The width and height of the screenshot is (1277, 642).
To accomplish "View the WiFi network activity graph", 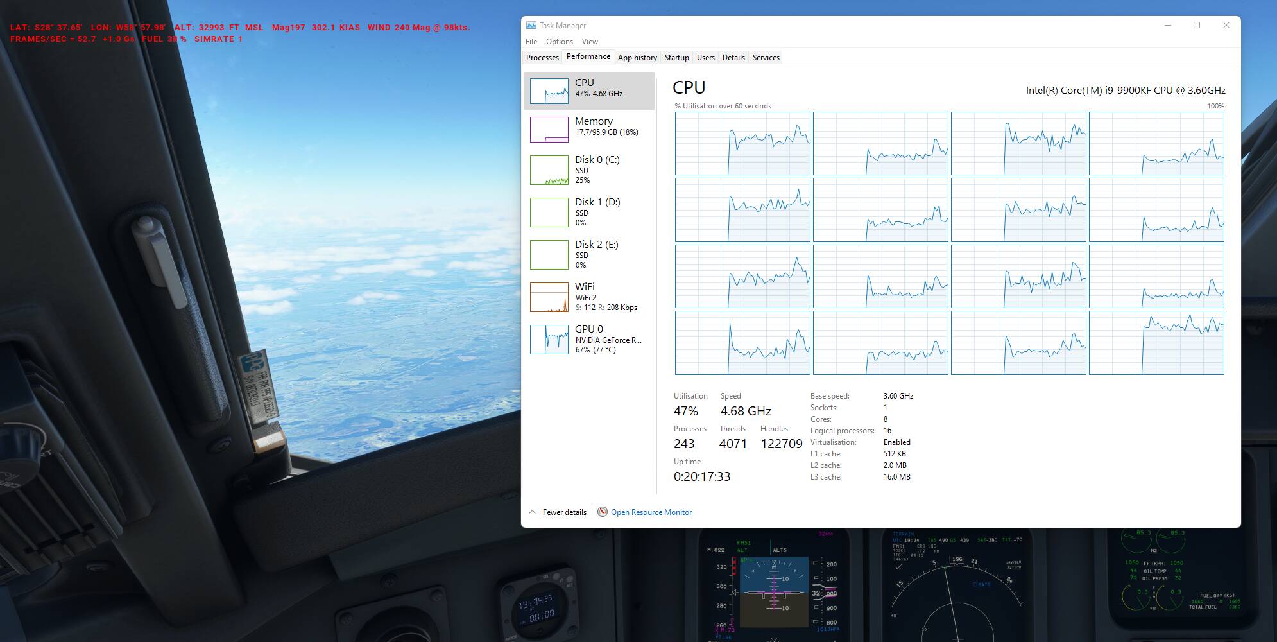I will click(549, 297).
